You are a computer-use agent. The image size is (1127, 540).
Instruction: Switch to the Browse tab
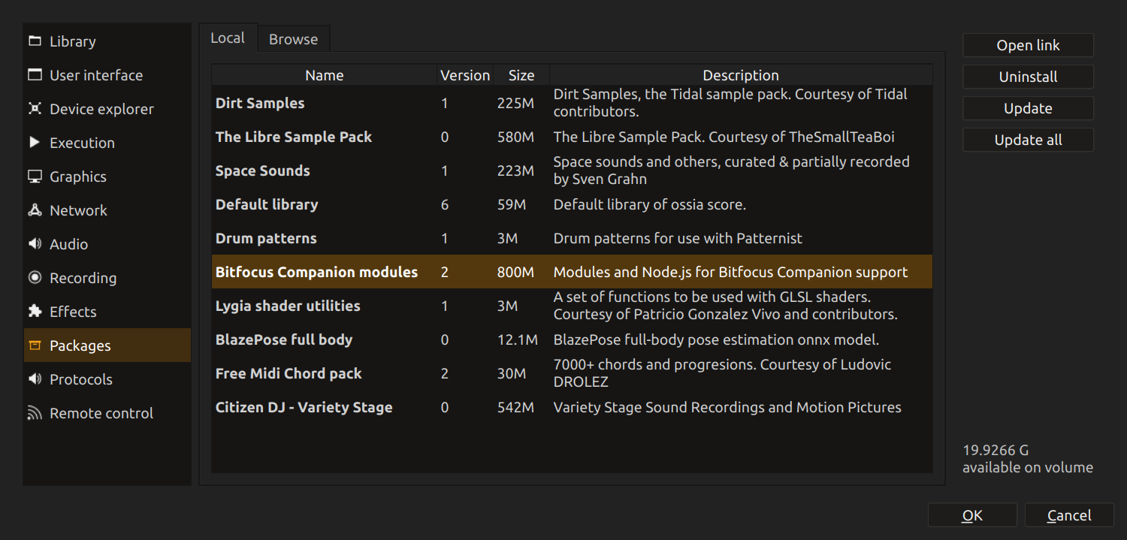(x=293, y=40)
